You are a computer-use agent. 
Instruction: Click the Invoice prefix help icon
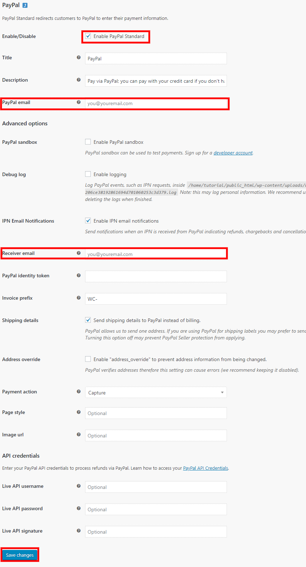point(79,298)
